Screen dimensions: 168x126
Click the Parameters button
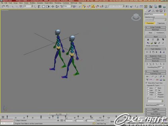150,23
